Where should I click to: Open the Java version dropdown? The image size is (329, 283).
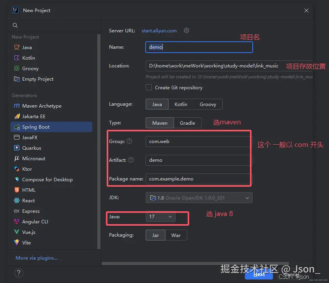click(x=160, y=217)
